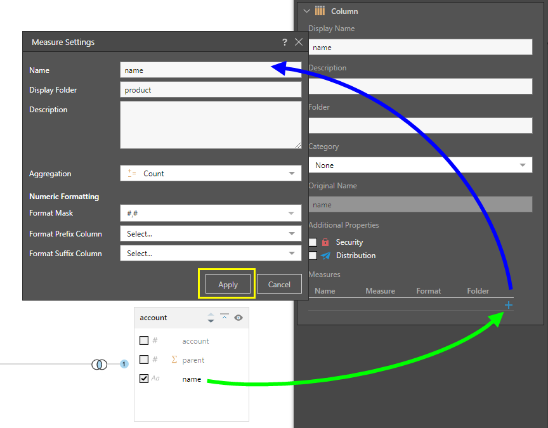Click the Apply button
This screenshot has height=428, width=548.
click(x=228, y=285)
